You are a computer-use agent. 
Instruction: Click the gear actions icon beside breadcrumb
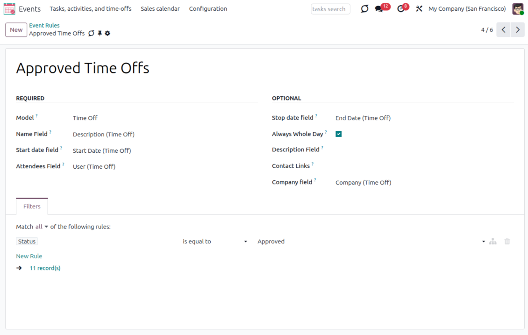click(x=107, y=34)
